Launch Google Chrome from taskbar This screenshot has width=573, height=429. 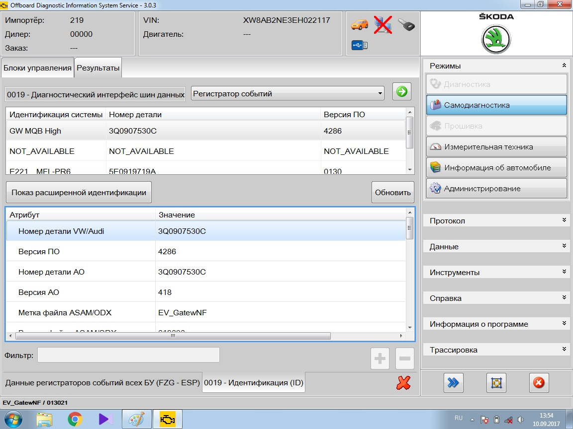(x=75, y=420)
